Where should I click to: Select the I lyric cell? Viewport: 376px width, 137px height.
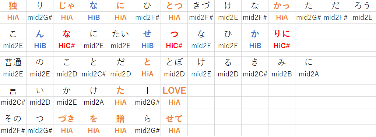pos(147,91)
